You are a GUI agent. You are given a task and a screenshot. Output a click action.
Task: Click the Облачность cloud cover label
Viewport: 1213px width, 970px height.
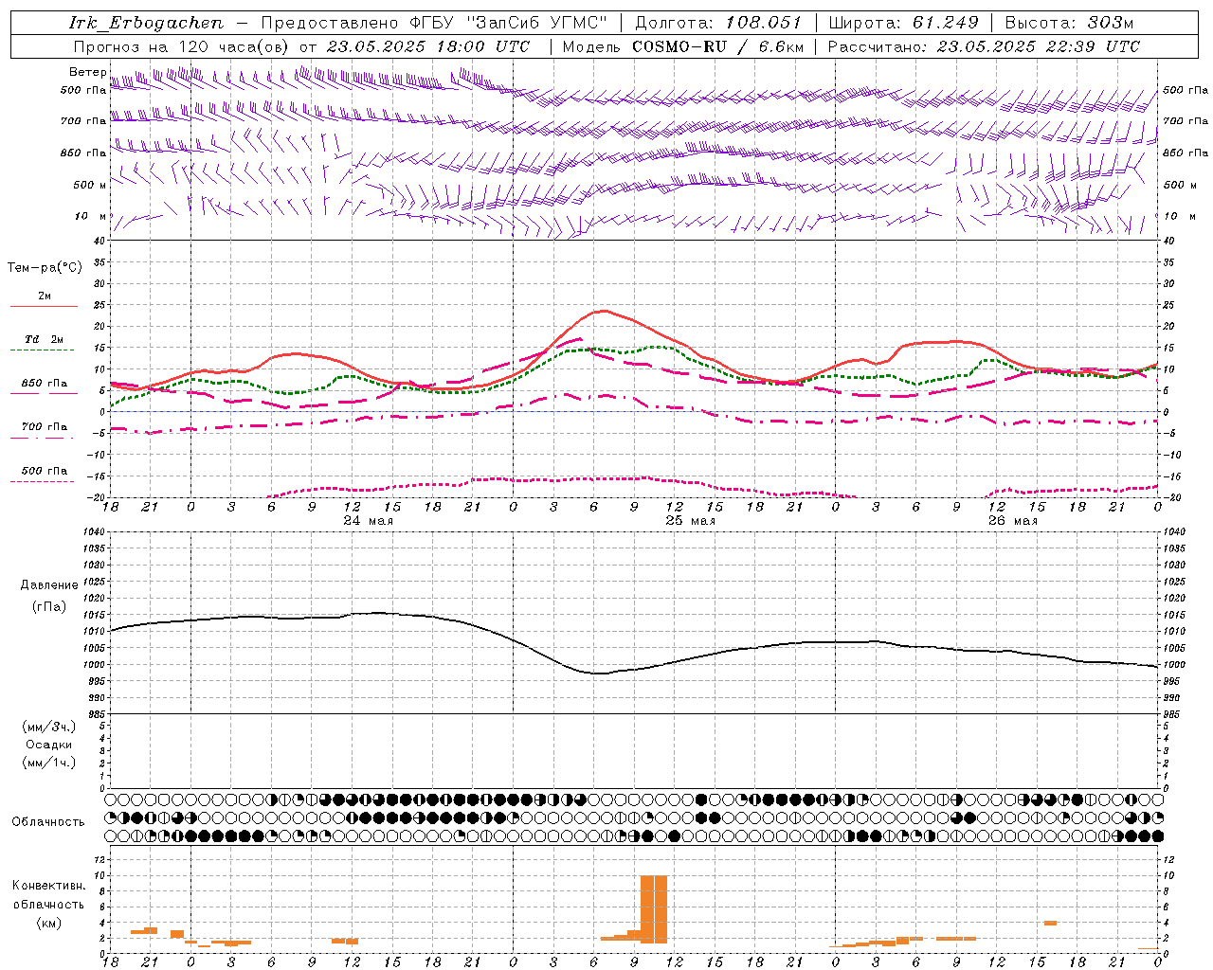pos(48,821)
